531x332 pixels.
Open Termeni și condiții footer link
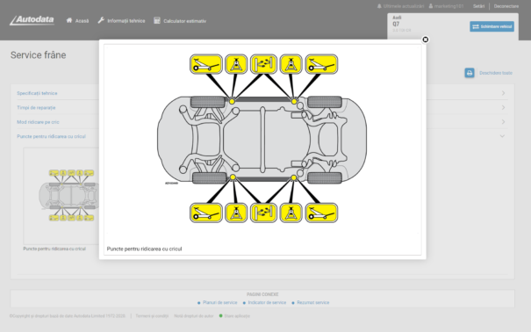(152, 315)
